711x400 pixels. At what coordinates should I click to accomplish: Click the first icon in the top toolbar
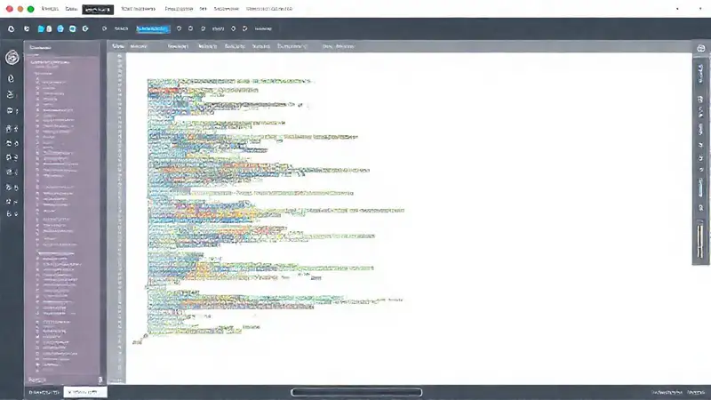pos(11,28)
